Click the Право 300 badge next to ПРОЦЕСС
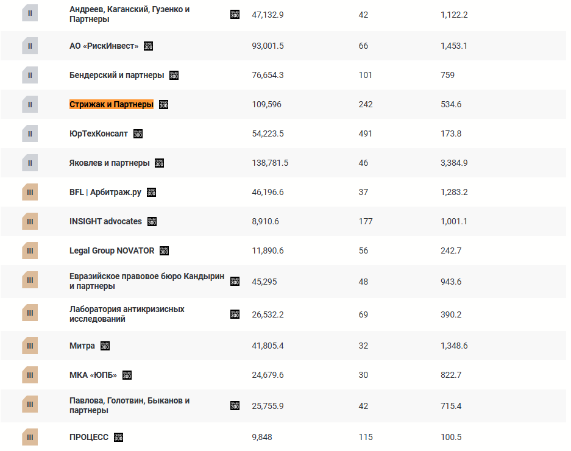 (119, 437)
